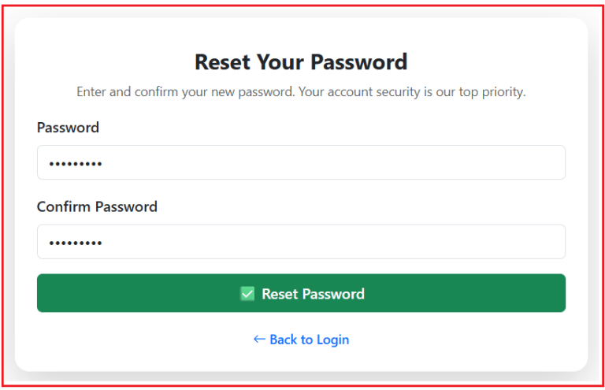This screenshot has width=605, height=390.
Task: Click the Password field label
Action: pyautogui.click(x=68, y=128)
